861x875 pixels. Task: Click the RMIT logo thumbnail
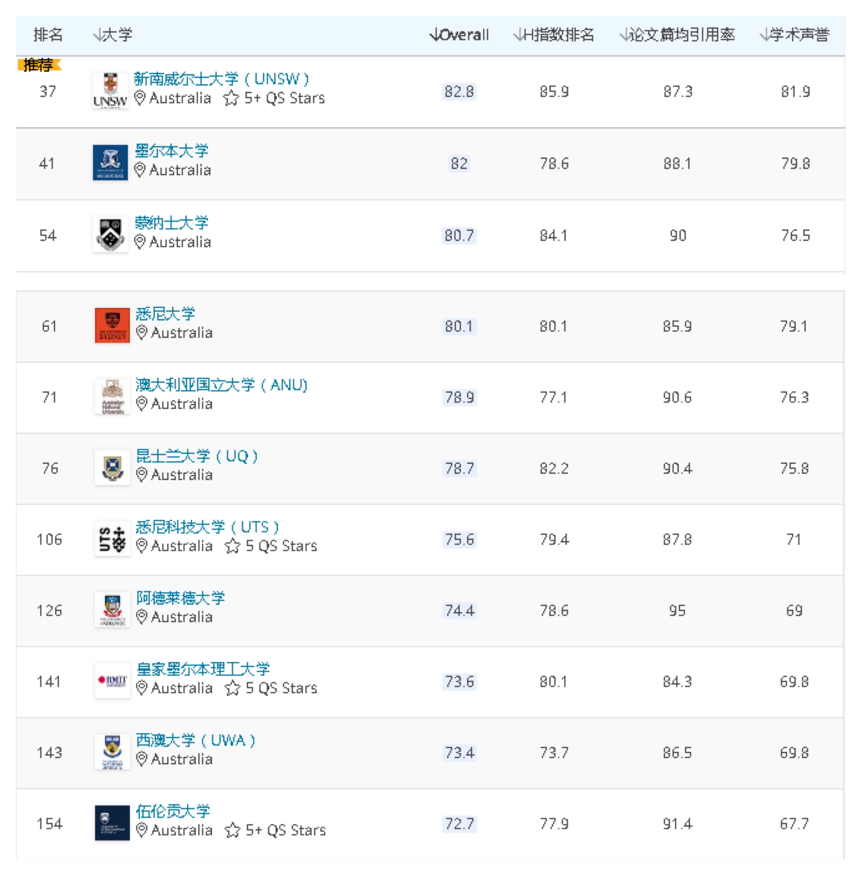112,681
